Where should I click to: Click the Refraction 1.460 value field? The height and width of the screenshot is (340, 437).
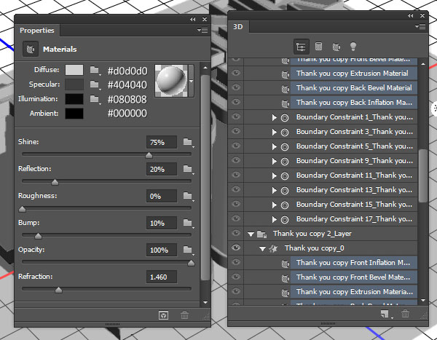click(x=162, y=277)
